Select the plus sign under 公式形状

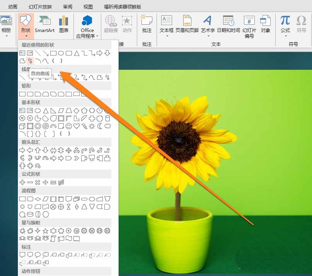click(x=22, y=182)
